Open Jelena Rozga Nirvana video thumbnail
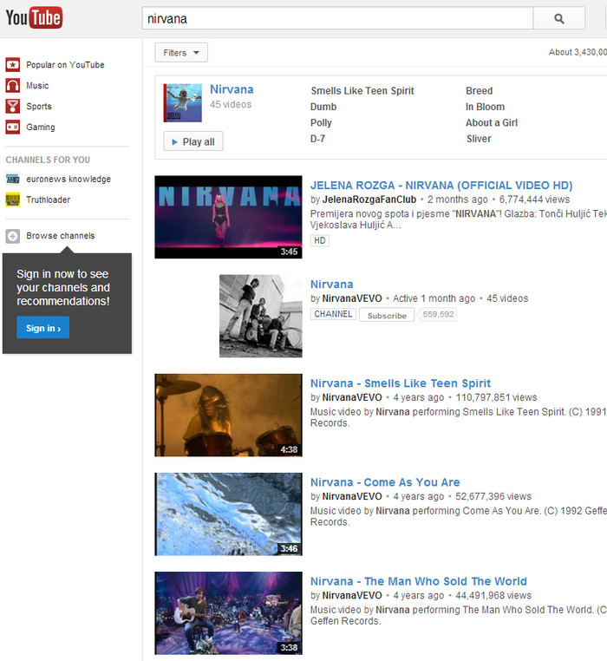The width and height of the screenshot is (607, 661). (228, 217)
